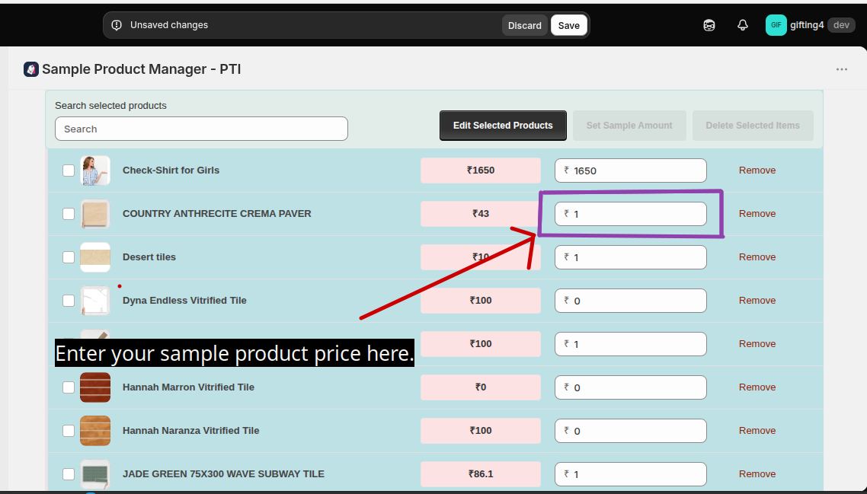This screenshot has height=494, width=867.
Task: Click the ₹1650 original price cell
Action: tap(481, 171)
